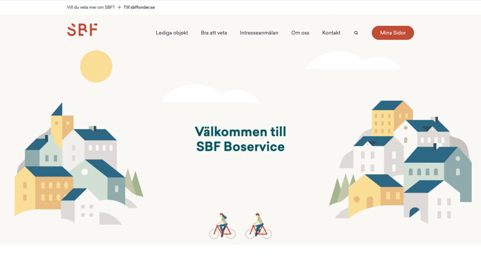This screenshot has width=481, height=271.
Task: Go to Intresseanmälan page
Action: [259, 33]
